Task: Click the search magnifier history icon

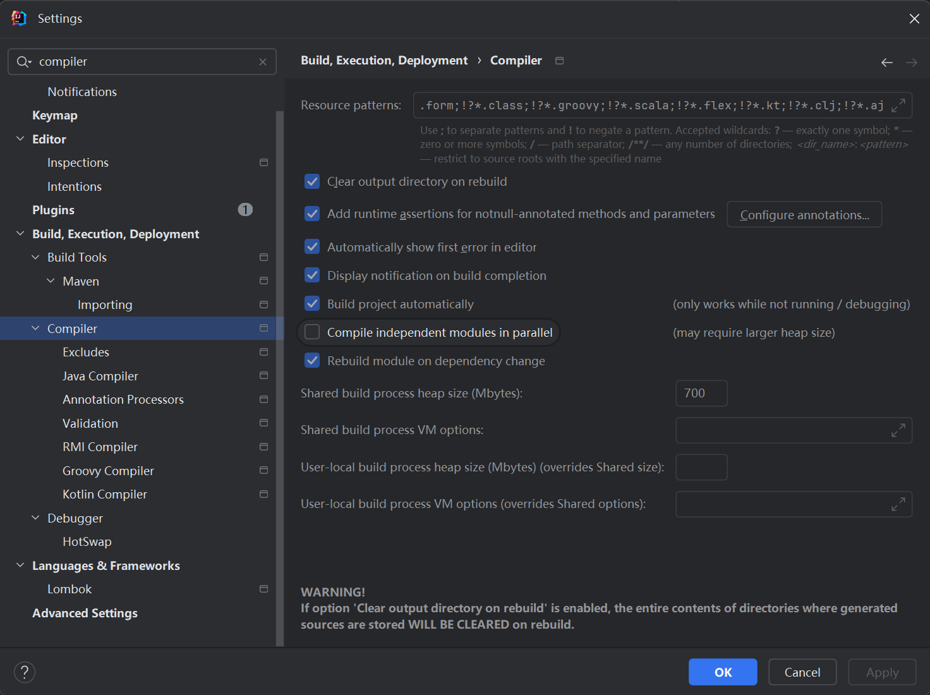Action: [x=24, y=62]
